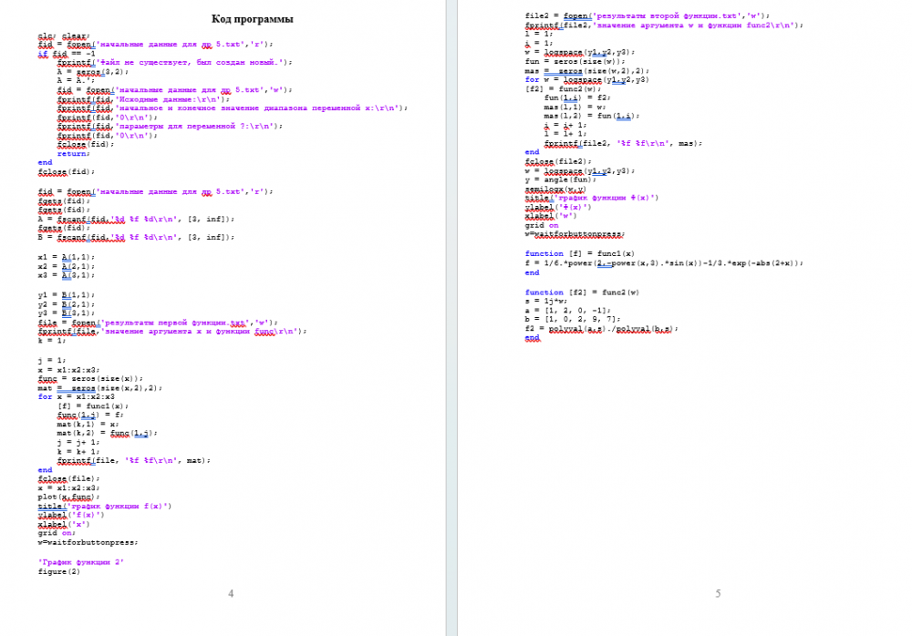Click the line 'k = 1;'
Image resolution: width=912 pixels, height=636 pixels.
point(52,340)
